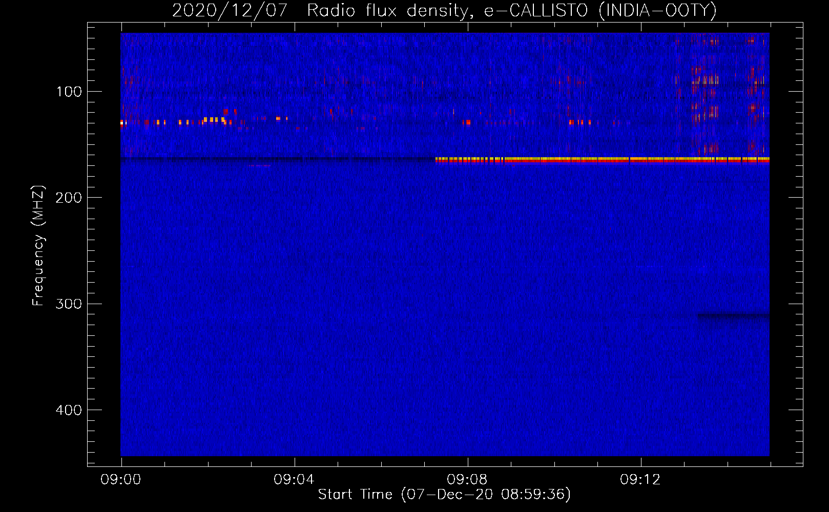Click the 100 frequency tick label
The image size is (829, 512).
pyautogui.click(x=69, y=92)
